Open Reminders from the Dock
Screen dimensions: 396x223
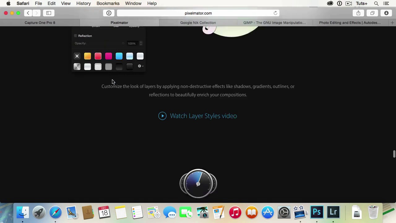(137, 212)
